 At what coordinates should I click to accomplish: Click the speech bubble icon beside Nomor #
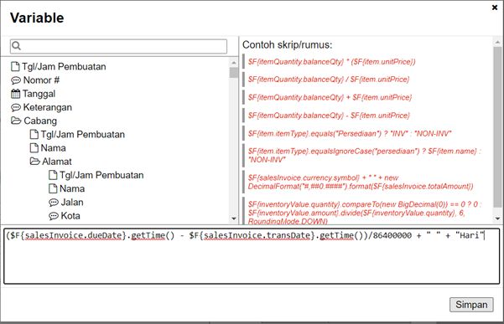(16, 80)
